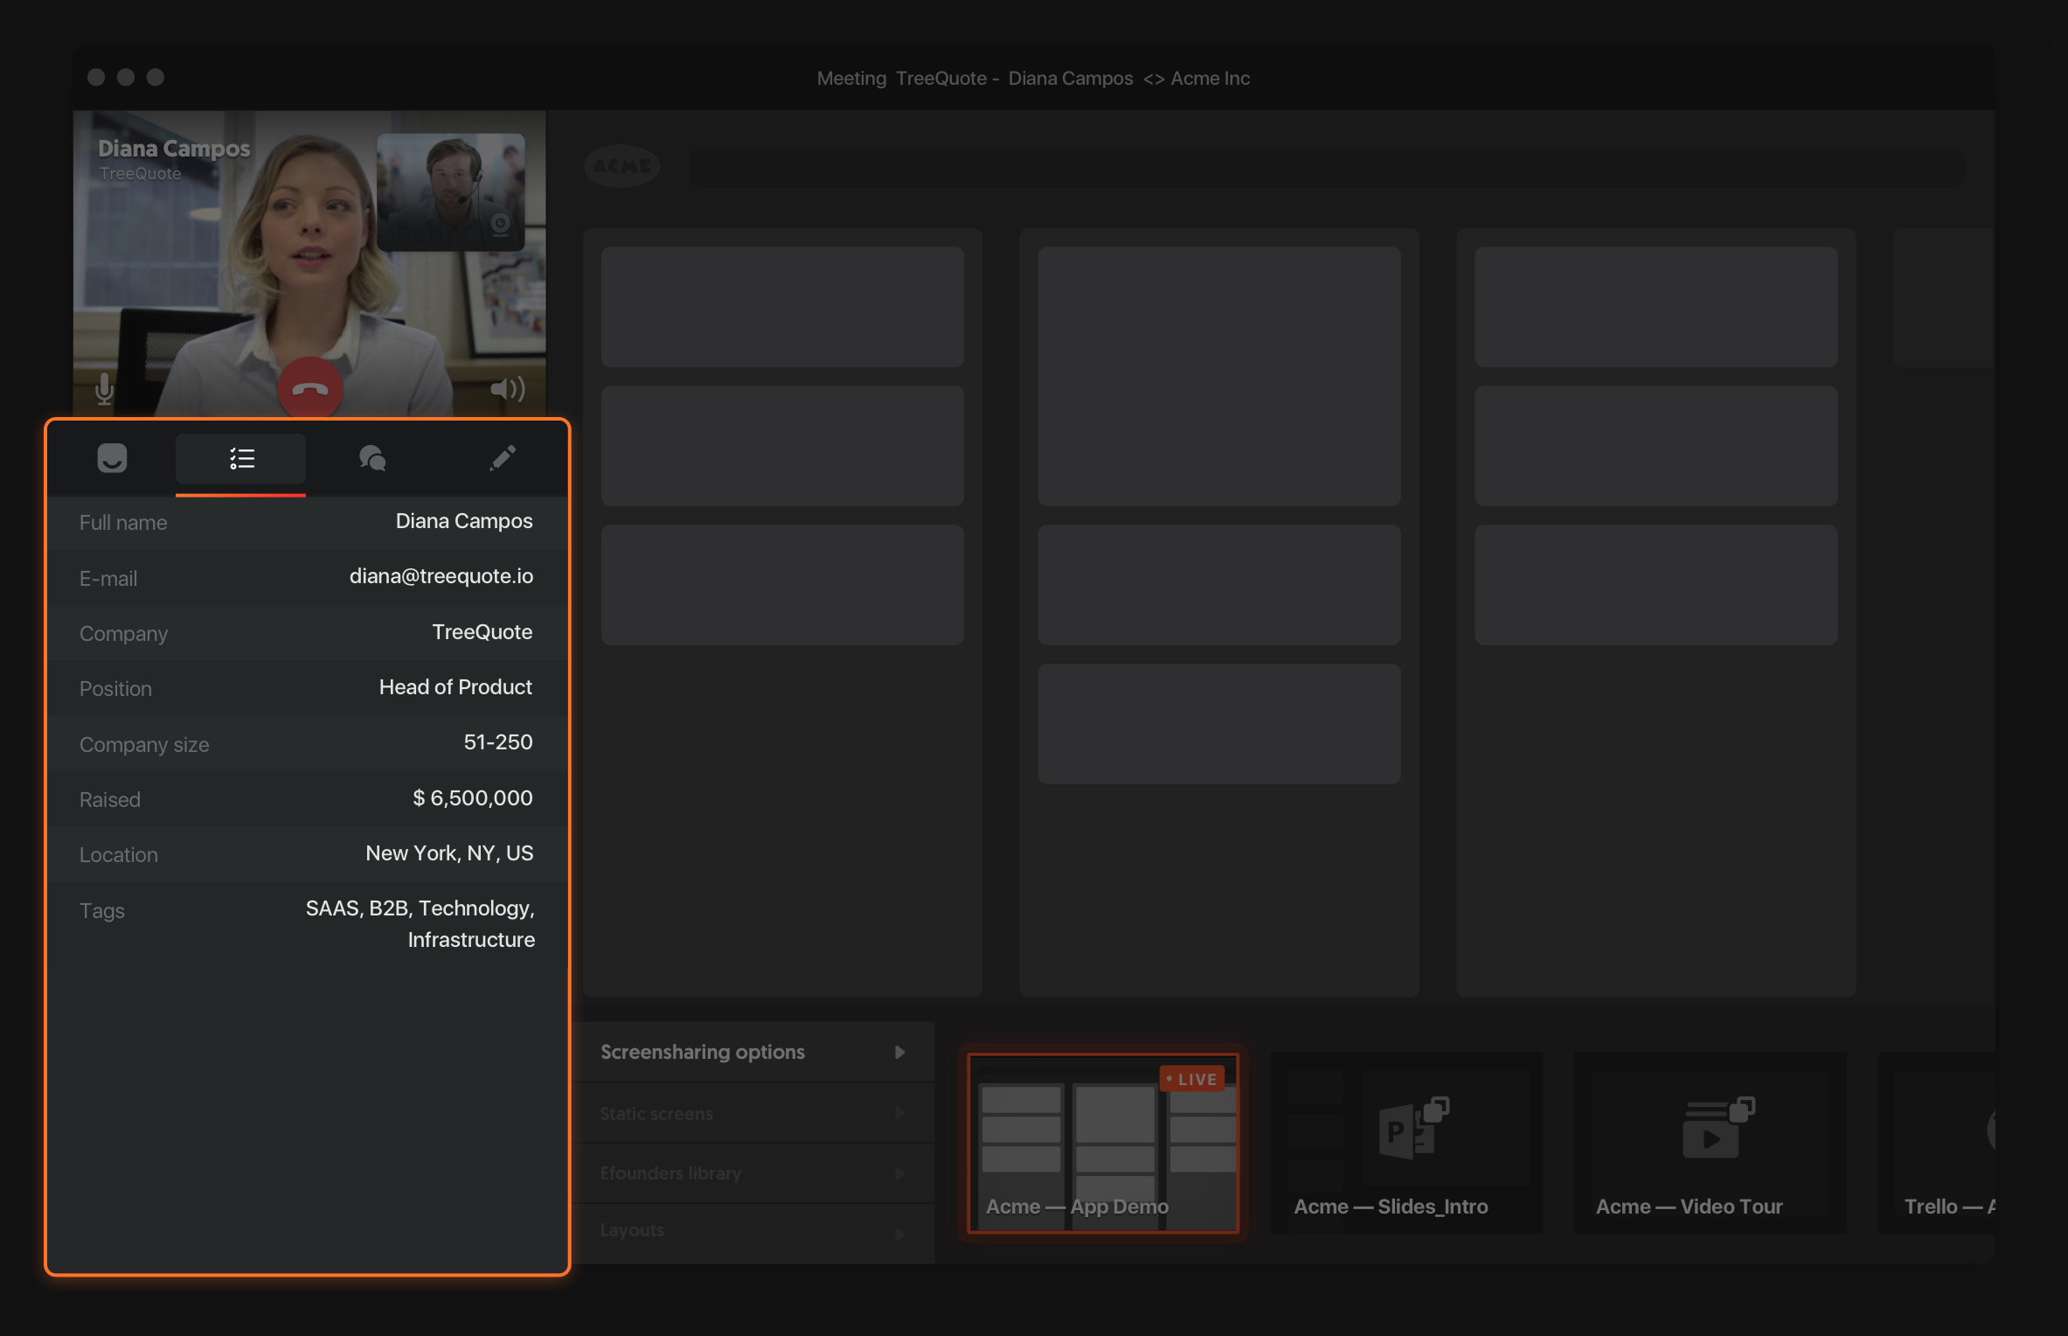
Task: Select Acme — App Demo live thumbnail
Action: pyautogui.click(x=1103, y=1144)
